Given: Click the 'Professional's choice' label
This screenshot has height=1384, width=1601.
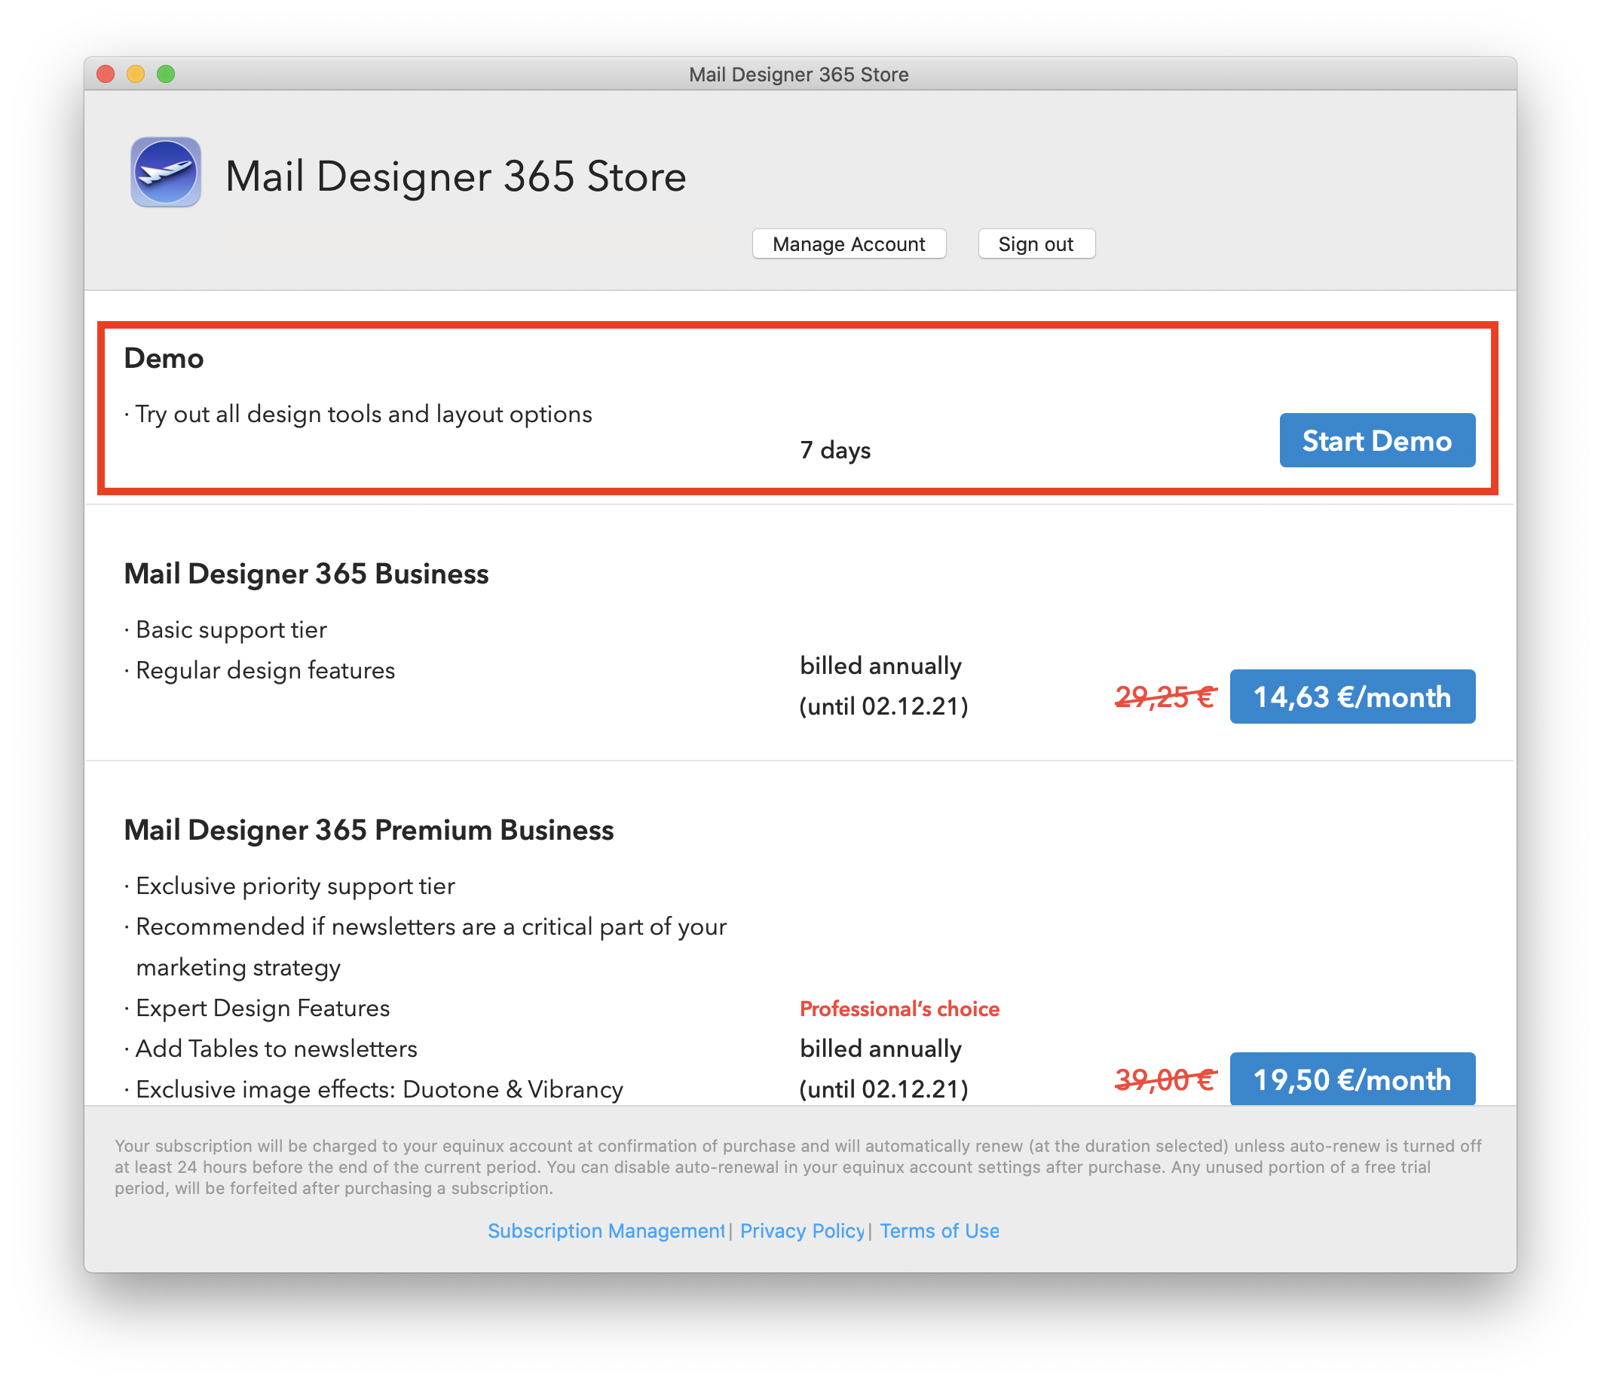Looking at the screenshot, I should coord(899,1009).
